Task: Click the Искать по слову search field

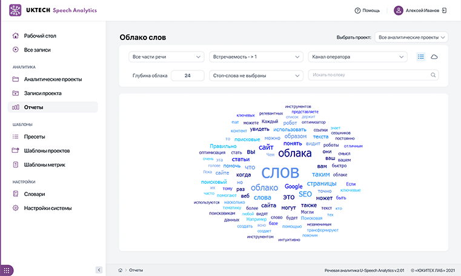Action: click(370, 76)
